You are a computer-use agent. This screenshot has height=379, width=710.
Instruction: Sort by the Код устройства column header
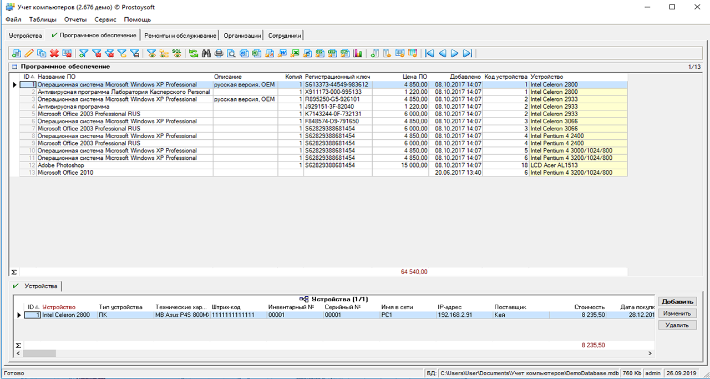click(x=506, y=77)
